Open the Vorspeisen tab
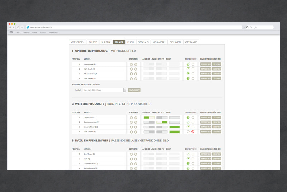This screenshot has width=287, height=192. coord(77,42)
